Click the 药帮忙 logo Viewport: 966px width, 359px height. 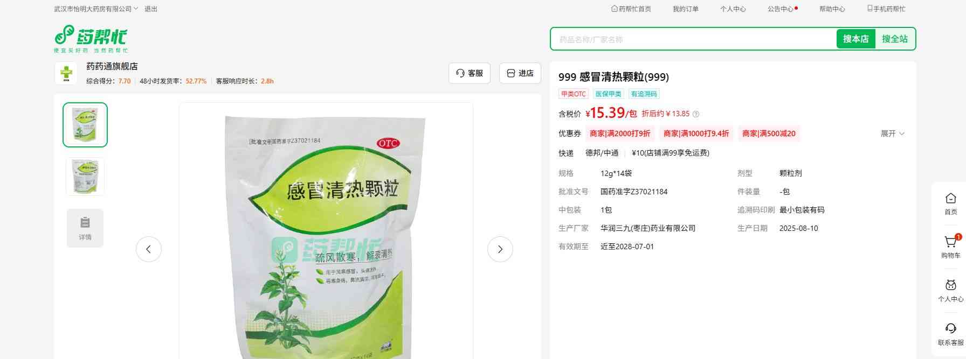pos(91,39)
